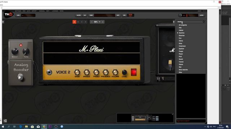The width and height of the screenshot is (231, 129).
Task: Open the DEMO menu
Action: point(62,11)
